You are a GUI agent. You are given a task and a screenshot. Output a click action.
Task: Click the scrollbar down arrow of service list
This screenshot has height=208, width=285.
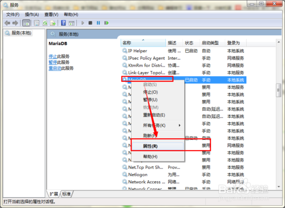coord(279,186)
